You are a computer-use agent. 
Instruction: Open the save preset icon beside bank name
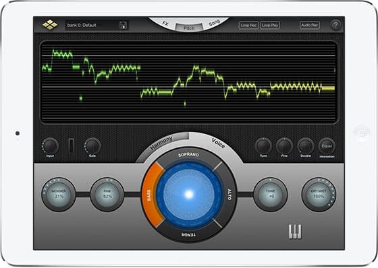point(123,26)
